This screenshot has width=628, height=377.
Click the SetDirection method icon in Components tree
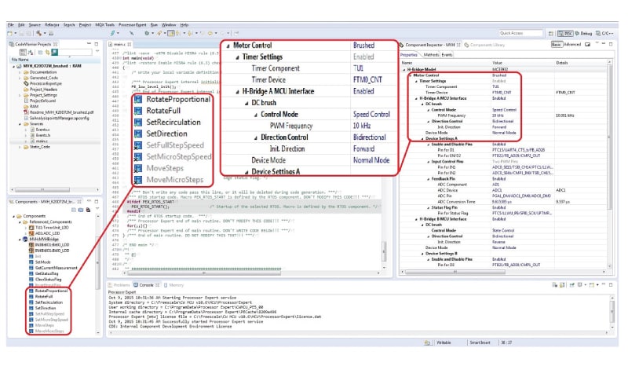click(x=31, y=309)
